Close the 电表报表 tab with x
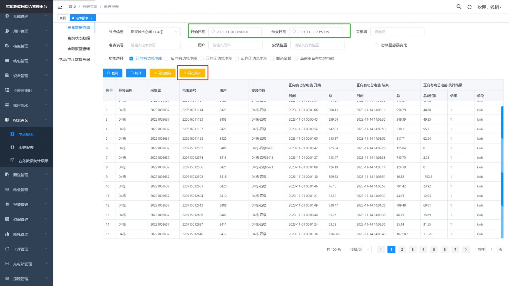 [92, 18]
